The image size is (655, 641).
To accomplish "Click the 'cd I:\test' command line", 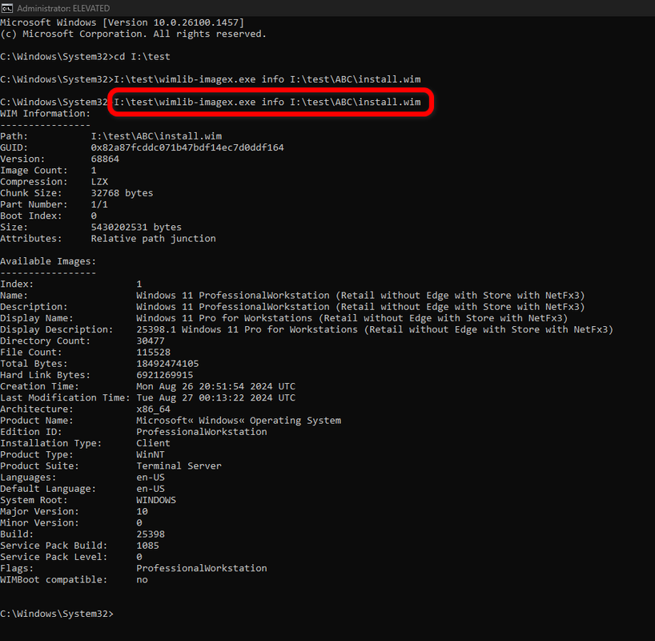I will click(85, 56).
